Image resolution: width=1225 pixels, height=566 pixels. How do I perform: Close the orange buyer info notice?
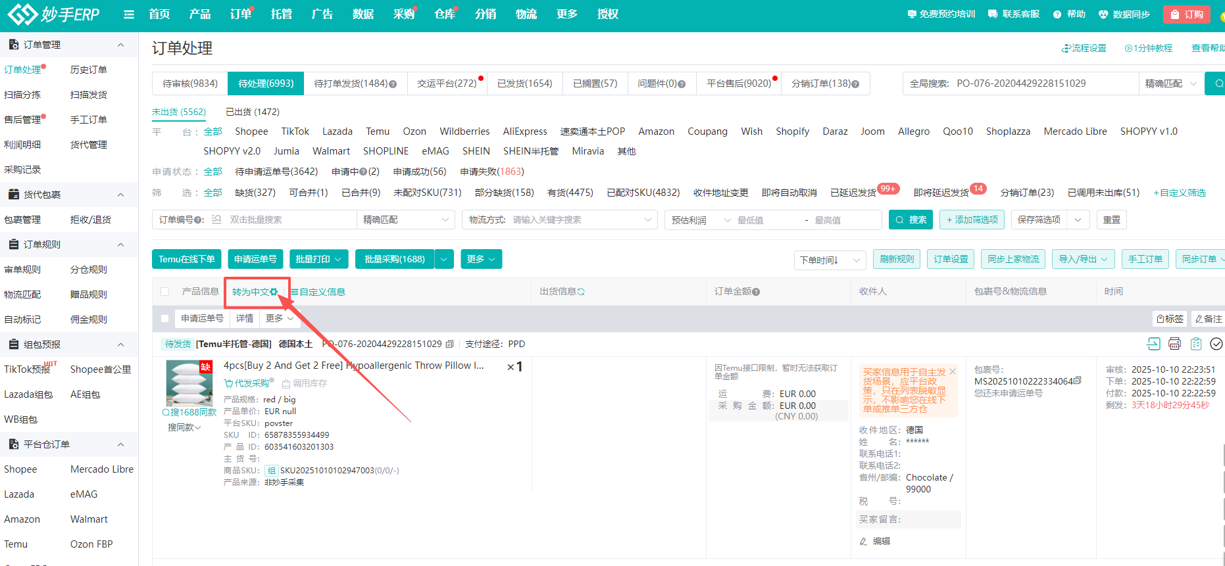click(x=953, y=371)
